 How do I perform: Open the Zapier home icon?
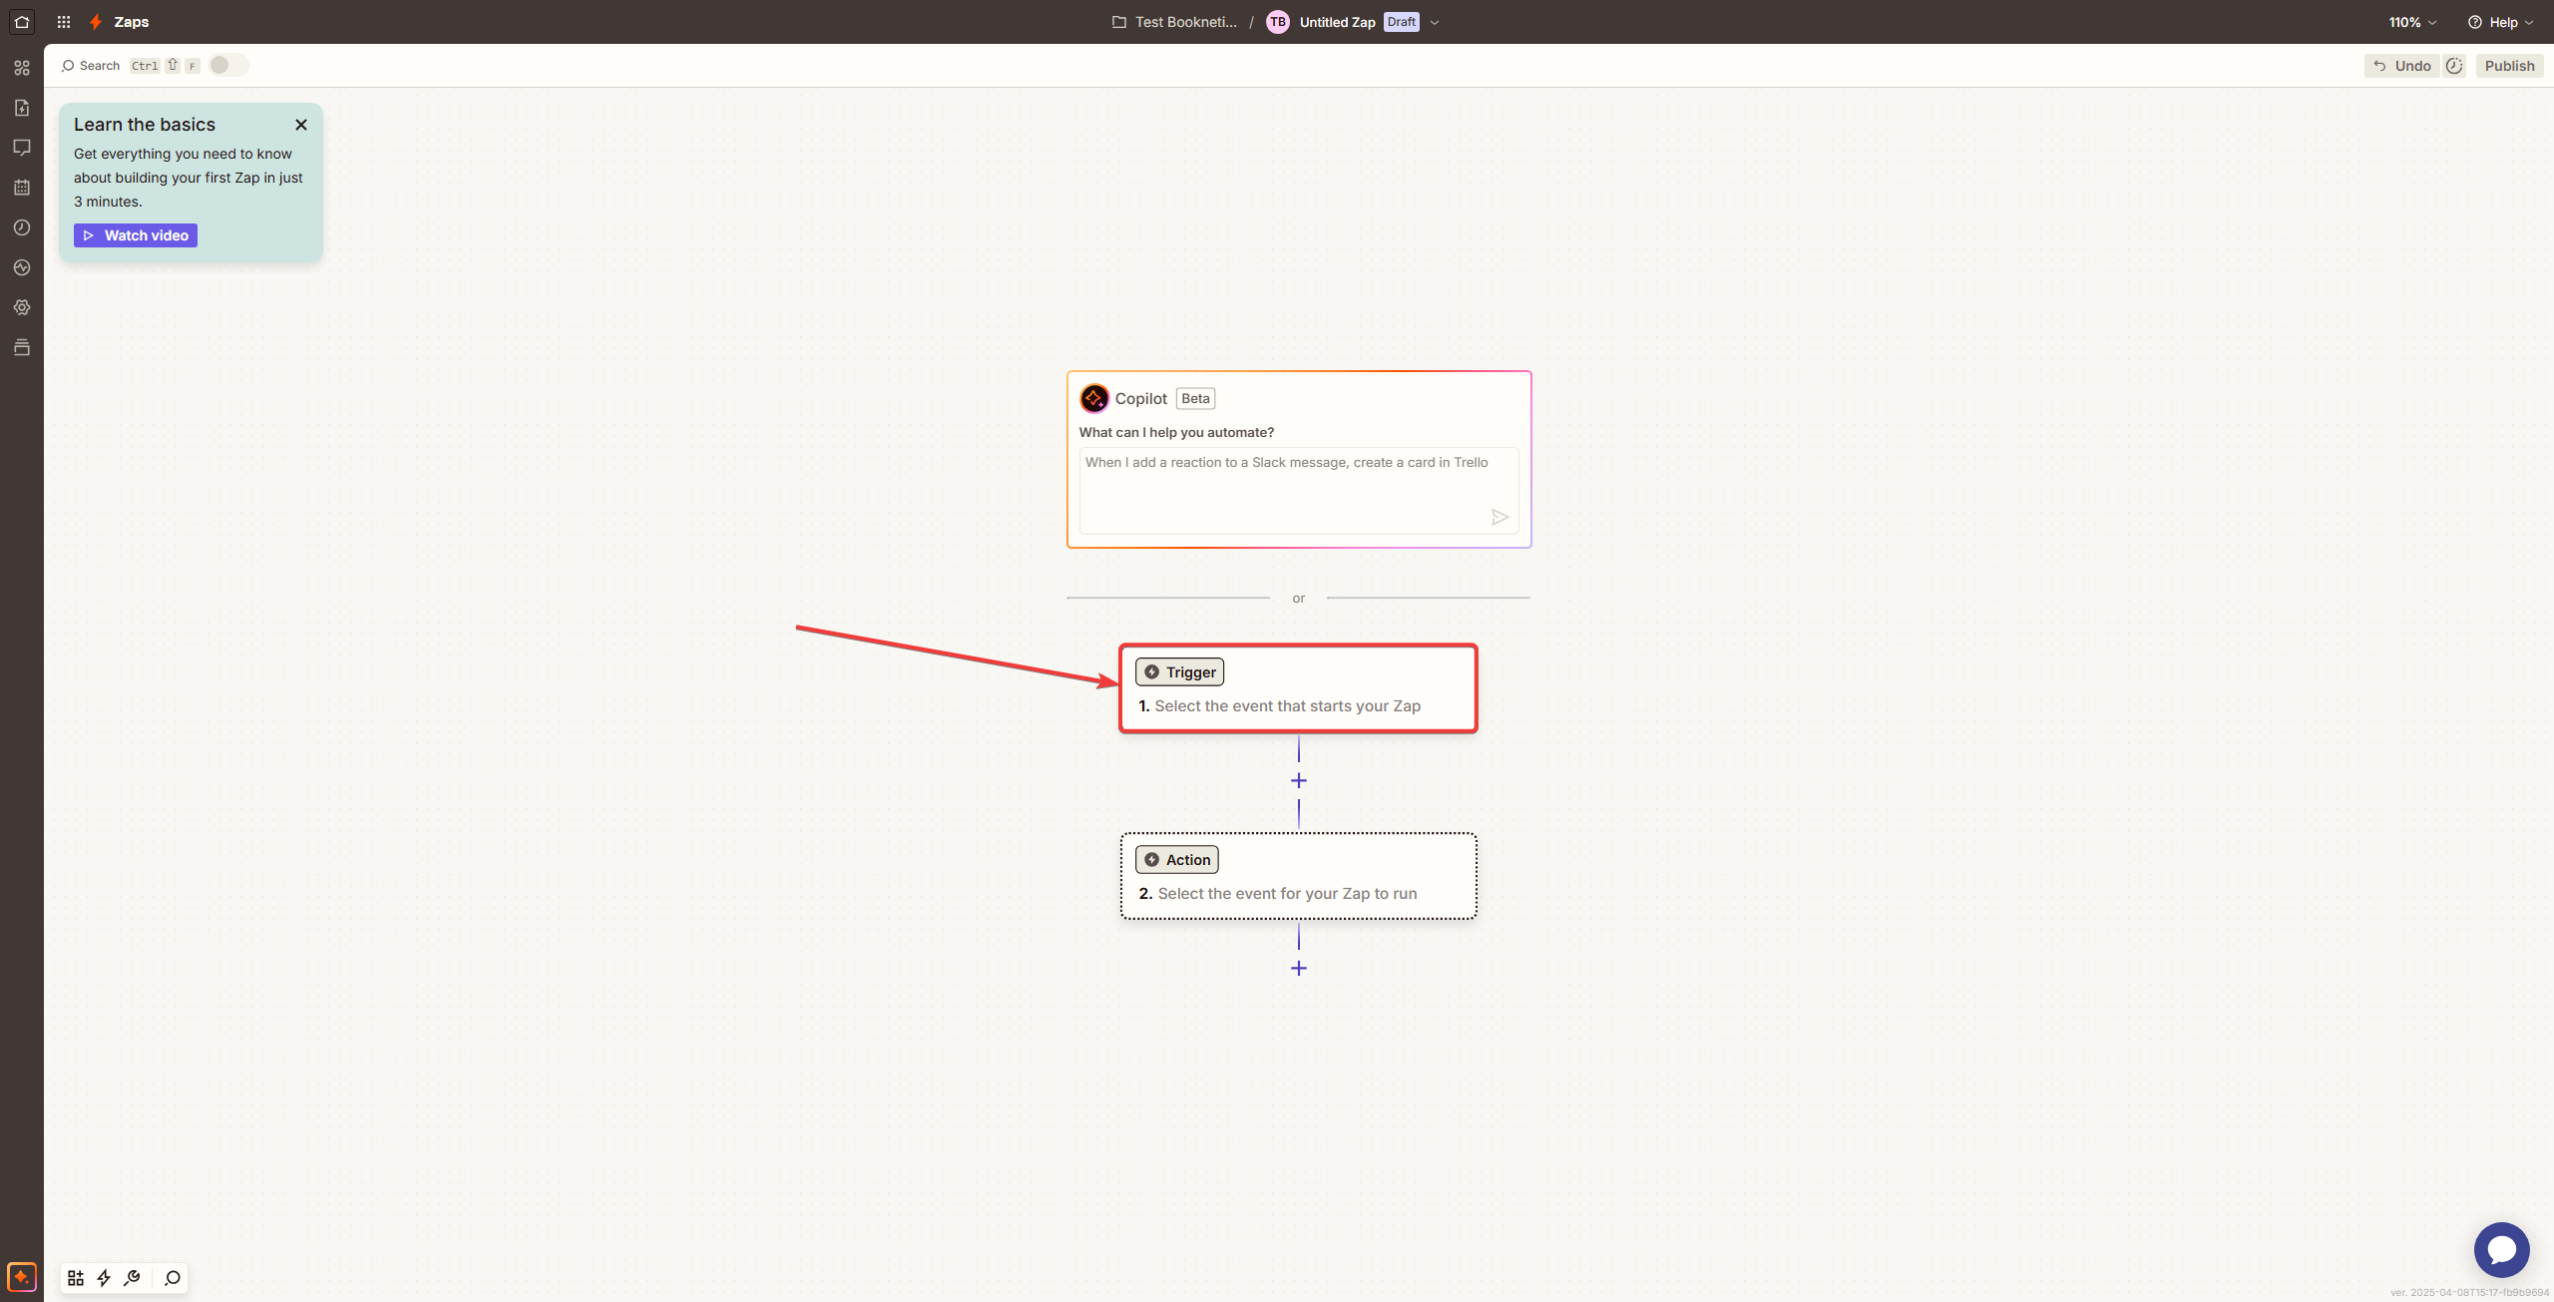tap(22, 21)
